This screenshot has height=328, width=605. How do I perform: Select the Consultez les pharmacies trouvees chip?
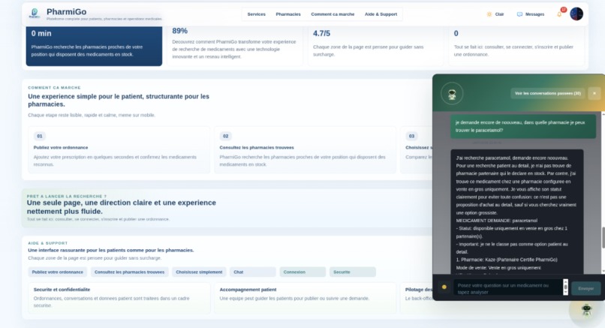coord(129,272)
